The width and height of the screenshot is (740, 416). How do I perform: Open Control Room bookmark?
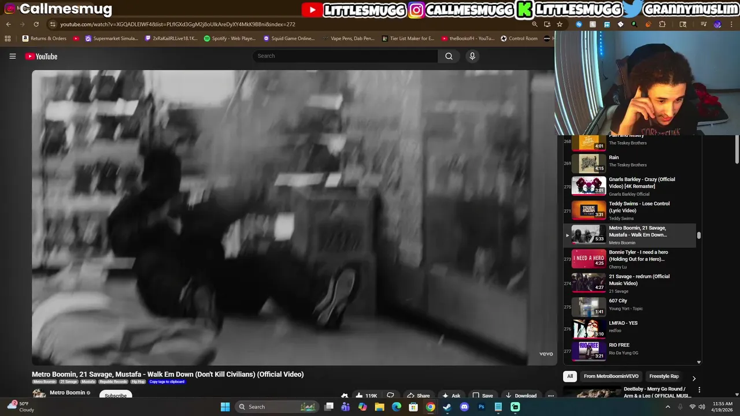pos(519,38)
